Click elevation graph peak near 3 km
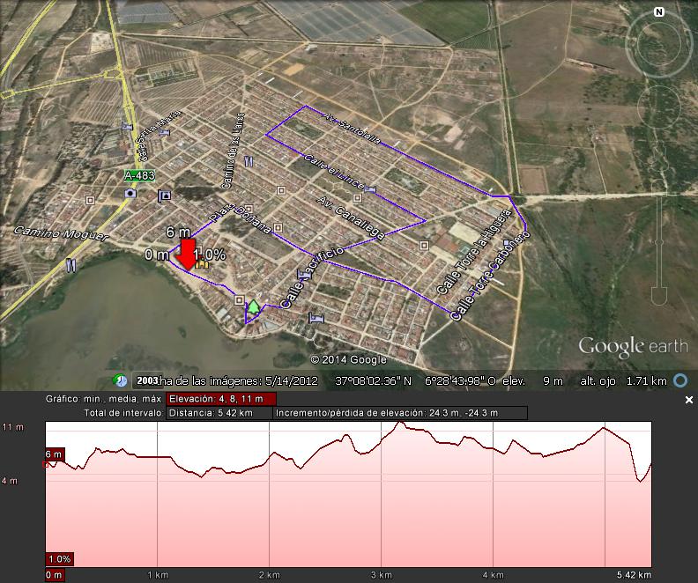The height and width of the screenshot is (583, 698). click(x=399, y=424)
